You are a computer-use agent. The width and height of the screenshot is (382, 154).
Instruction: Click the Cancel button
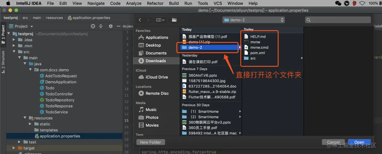[x=333, y=142]
